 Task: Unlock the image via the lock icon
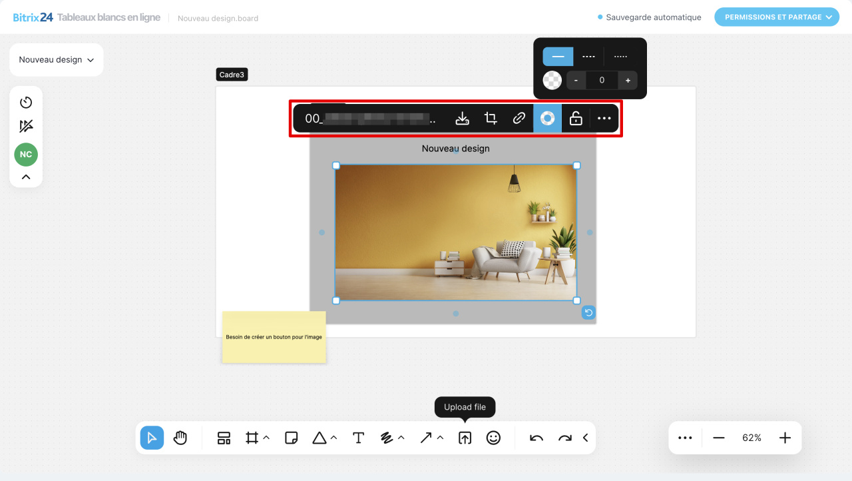[x=574, y=118]
